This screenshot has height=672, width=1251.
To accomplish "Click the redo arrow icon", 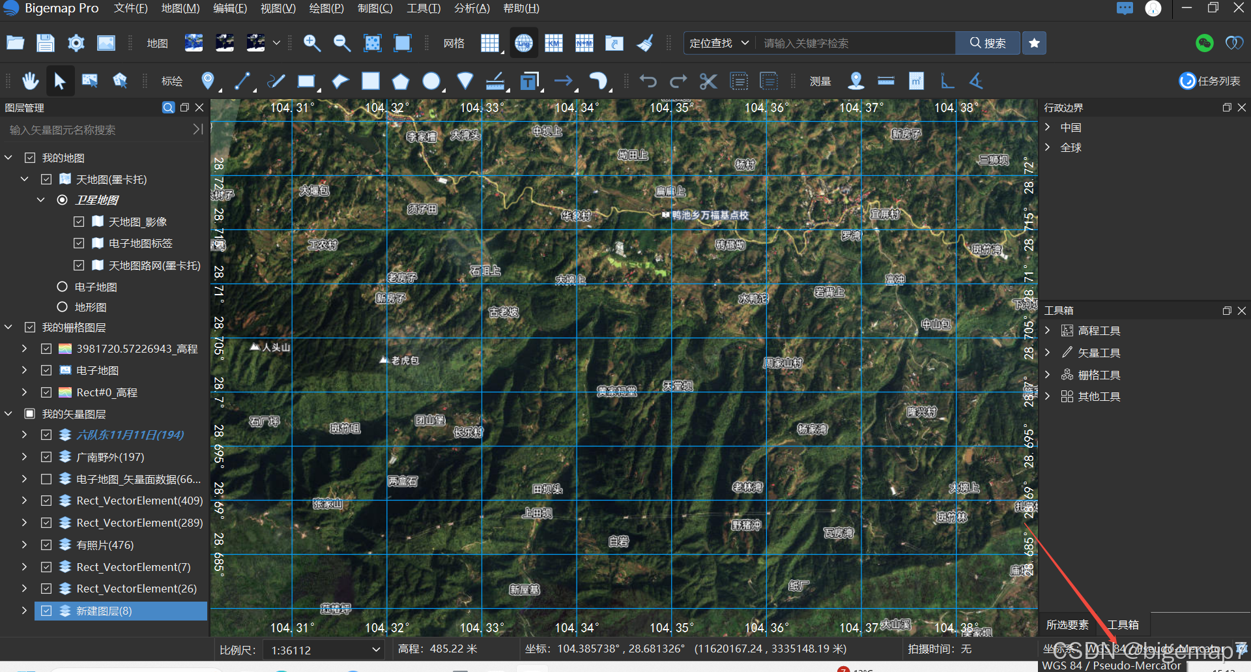I will click(678, 81).
